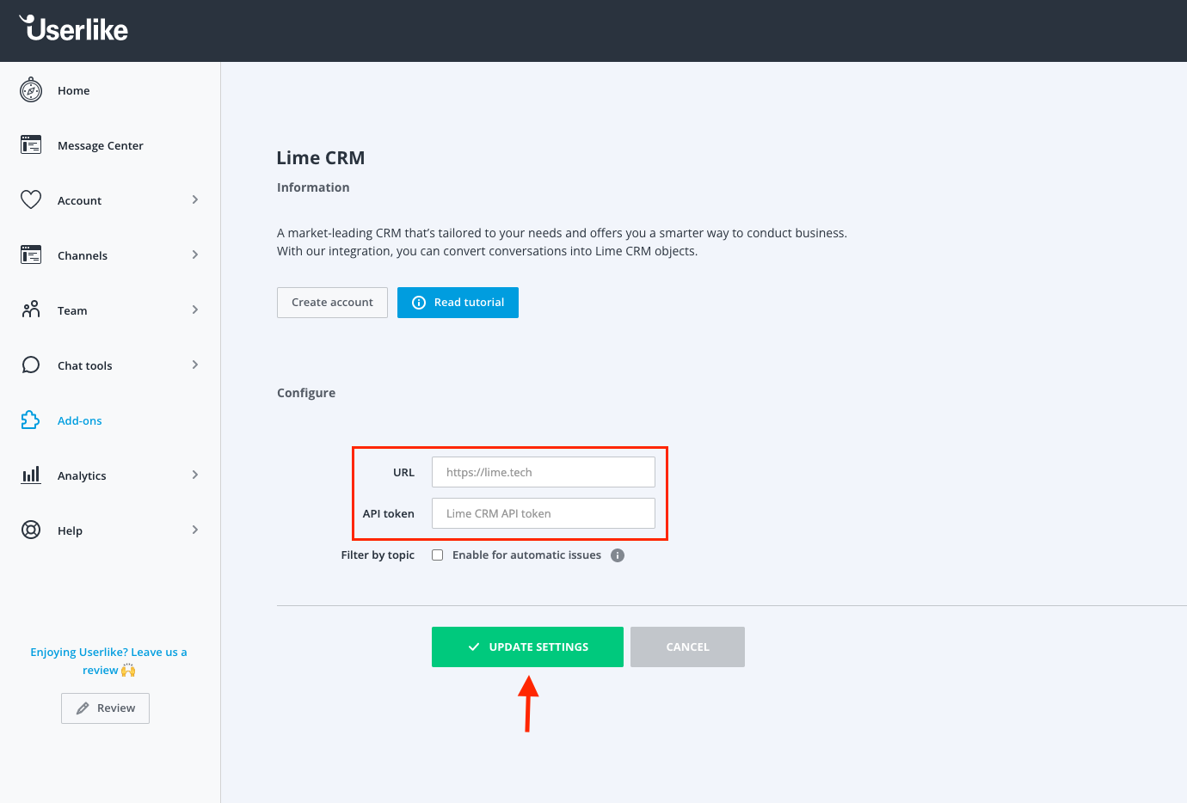1187x803 pixels.
Task: Open the Read tutorial button
Action: click(458, 303)
